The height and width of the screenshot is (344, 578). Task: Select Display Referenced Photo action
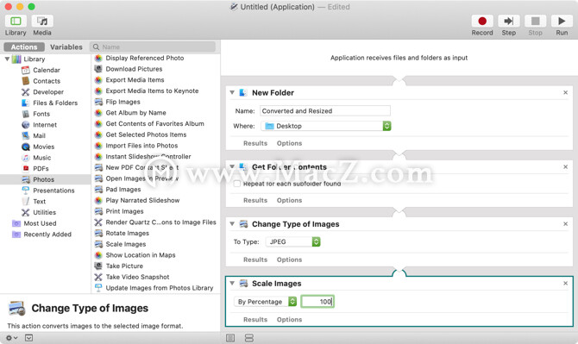[145, 58]
